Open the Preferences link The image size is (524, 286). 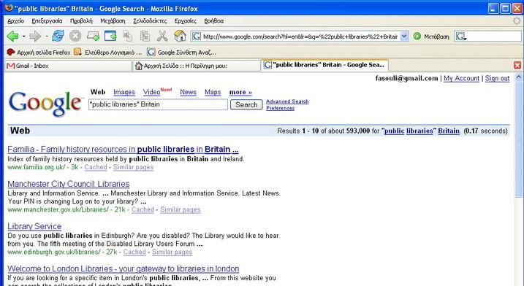coord(281,108)
